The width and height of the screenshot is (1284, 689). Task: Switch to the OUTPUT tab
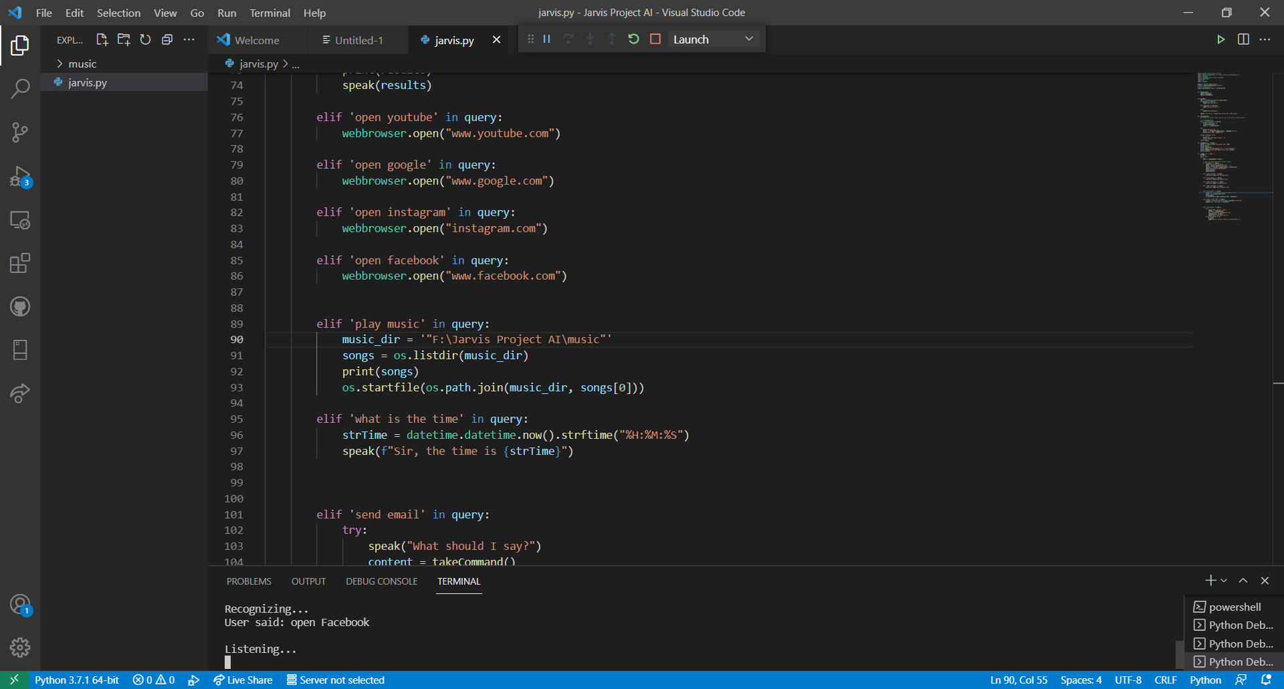point(308,581)
